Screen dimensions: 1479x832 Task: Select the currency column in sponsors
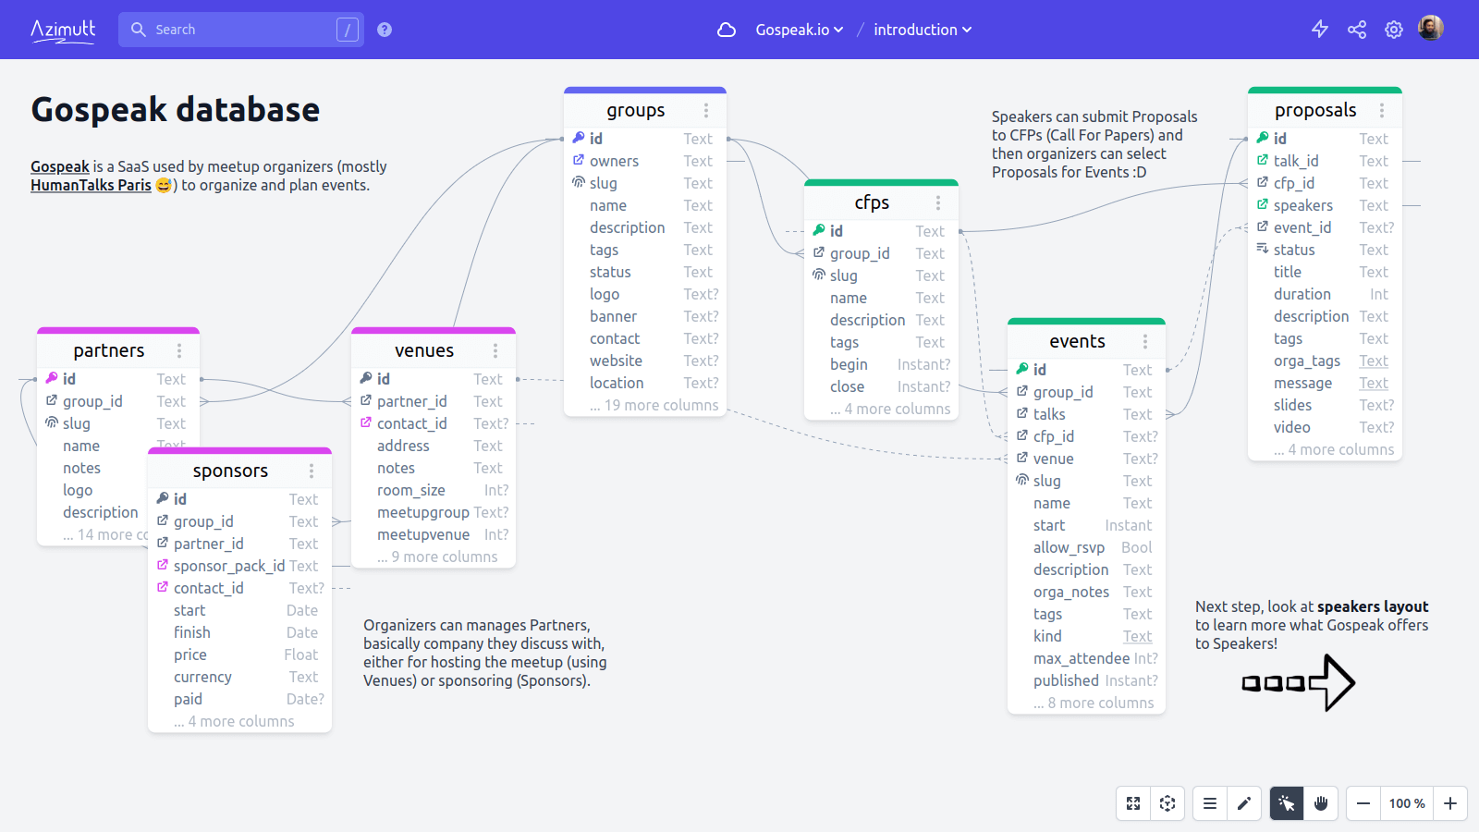point(239,677)
